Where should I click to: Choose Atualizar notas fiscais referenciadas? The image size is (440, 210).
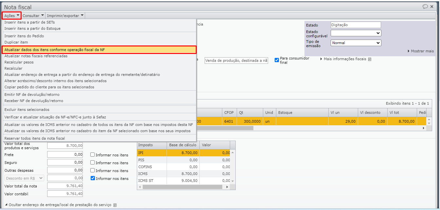[100, 56]
